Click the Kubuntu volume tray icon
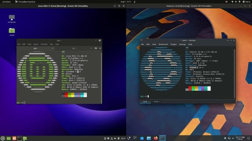252x141 pixels. 225,138
